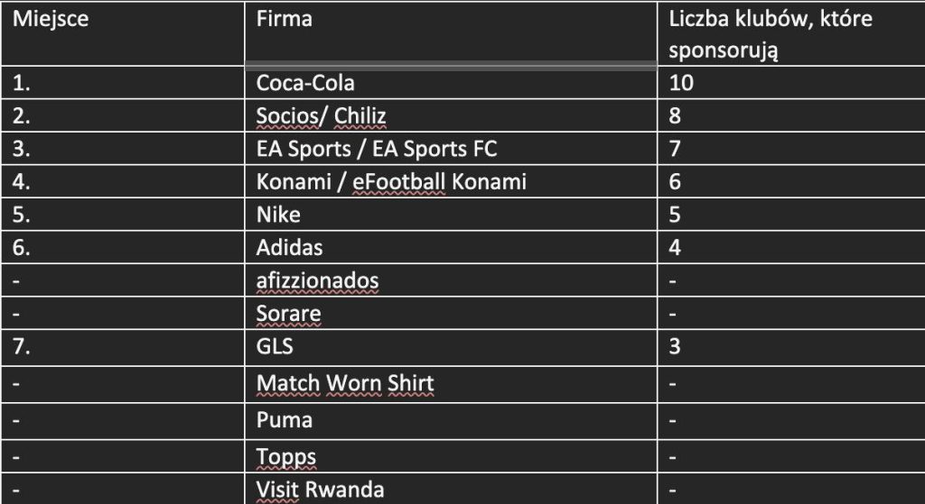Image resolution: width=925 pixels, height=504 pixels.
Task: Select the Coca-Cola company cell
Action: pos(305,84)
